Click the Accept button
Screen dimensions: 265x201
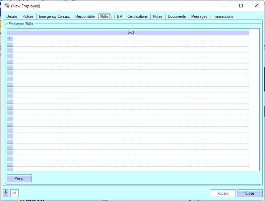click(x=223, y=193)
